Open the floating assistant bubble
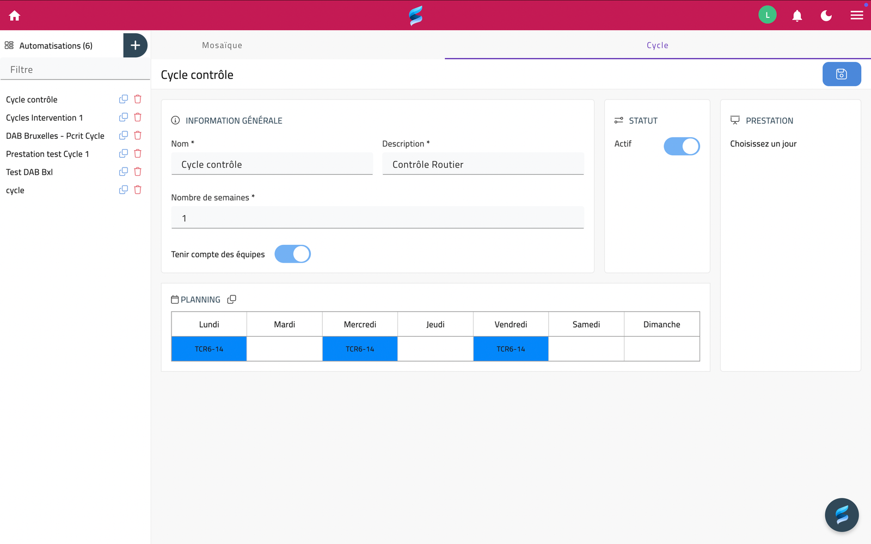 (x=842, y=515)
